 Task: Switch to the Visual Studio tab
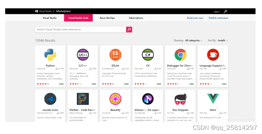pos(50,18)
